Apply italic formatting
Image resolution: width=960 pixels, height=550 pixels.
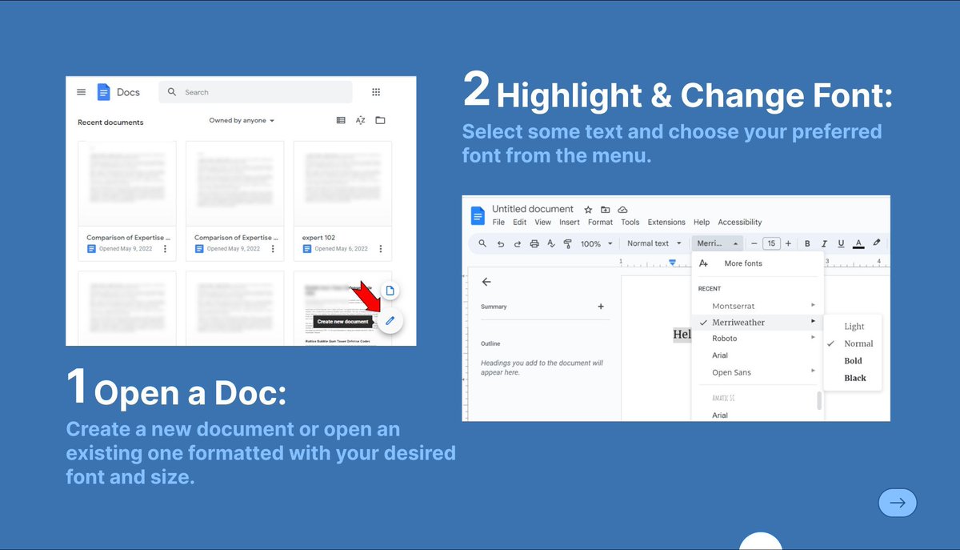coord(824,243)
